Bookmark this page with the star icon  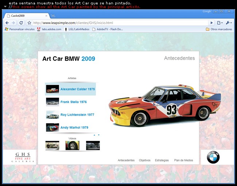click(x=29, y=23)
